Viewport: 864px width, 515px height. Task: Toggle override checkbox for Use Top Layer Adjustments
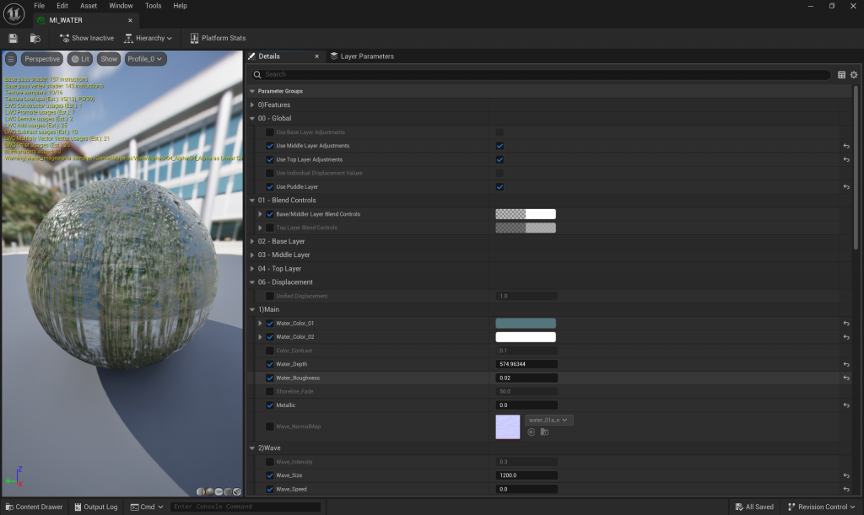coord(269,159)
